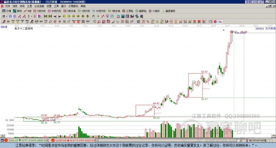276x148 pixels.
Task: Open the 资讯 menu
Action: point(22,6)
